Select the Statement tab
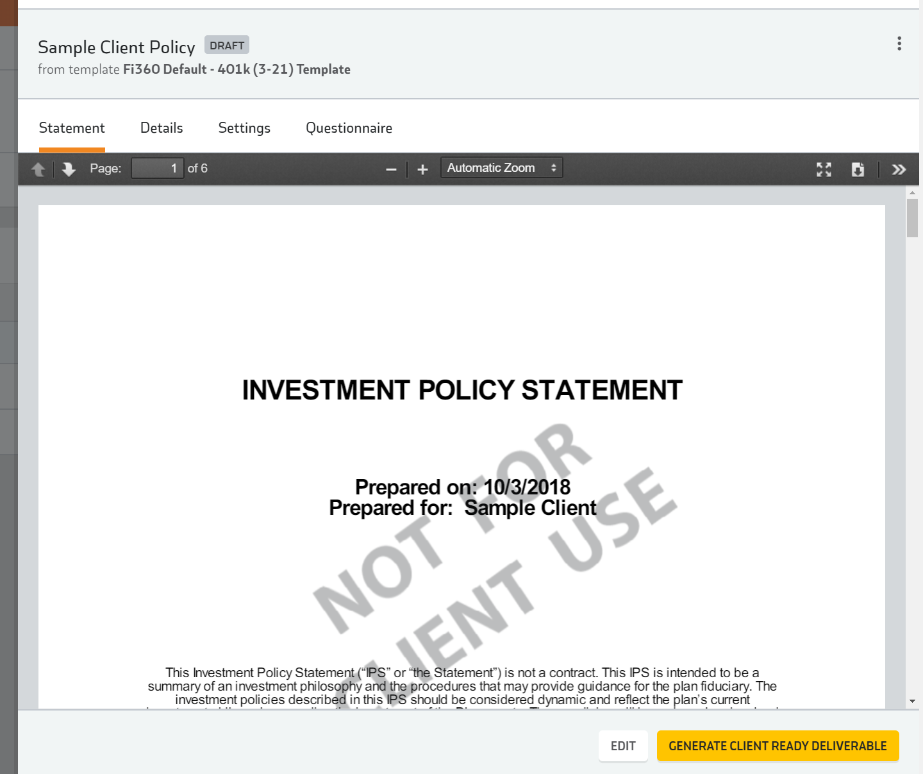 [72, 128]
